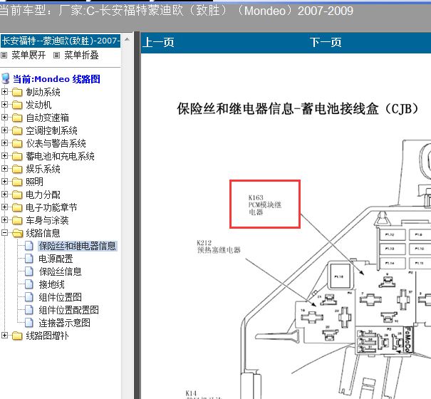The height and width of the screenshot is (399, 431).
Task: Click the sidebar scrollbar up arrow
Action: point(127,40)
